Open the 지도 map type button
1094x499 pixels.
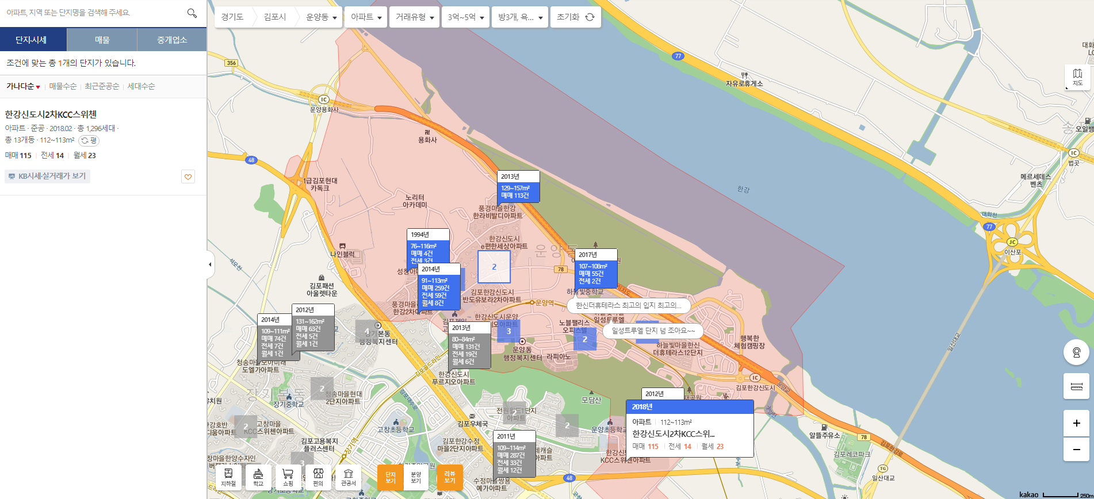pyautogui.click(x=1077, y=77)
